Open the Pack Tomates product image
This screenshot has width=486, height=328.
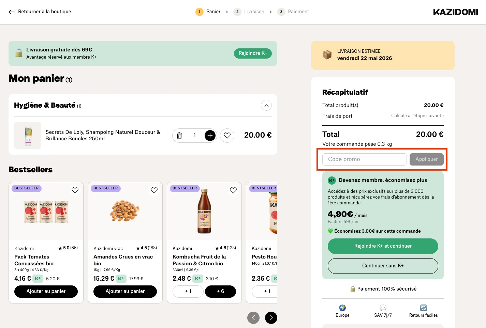pos(46,212)
